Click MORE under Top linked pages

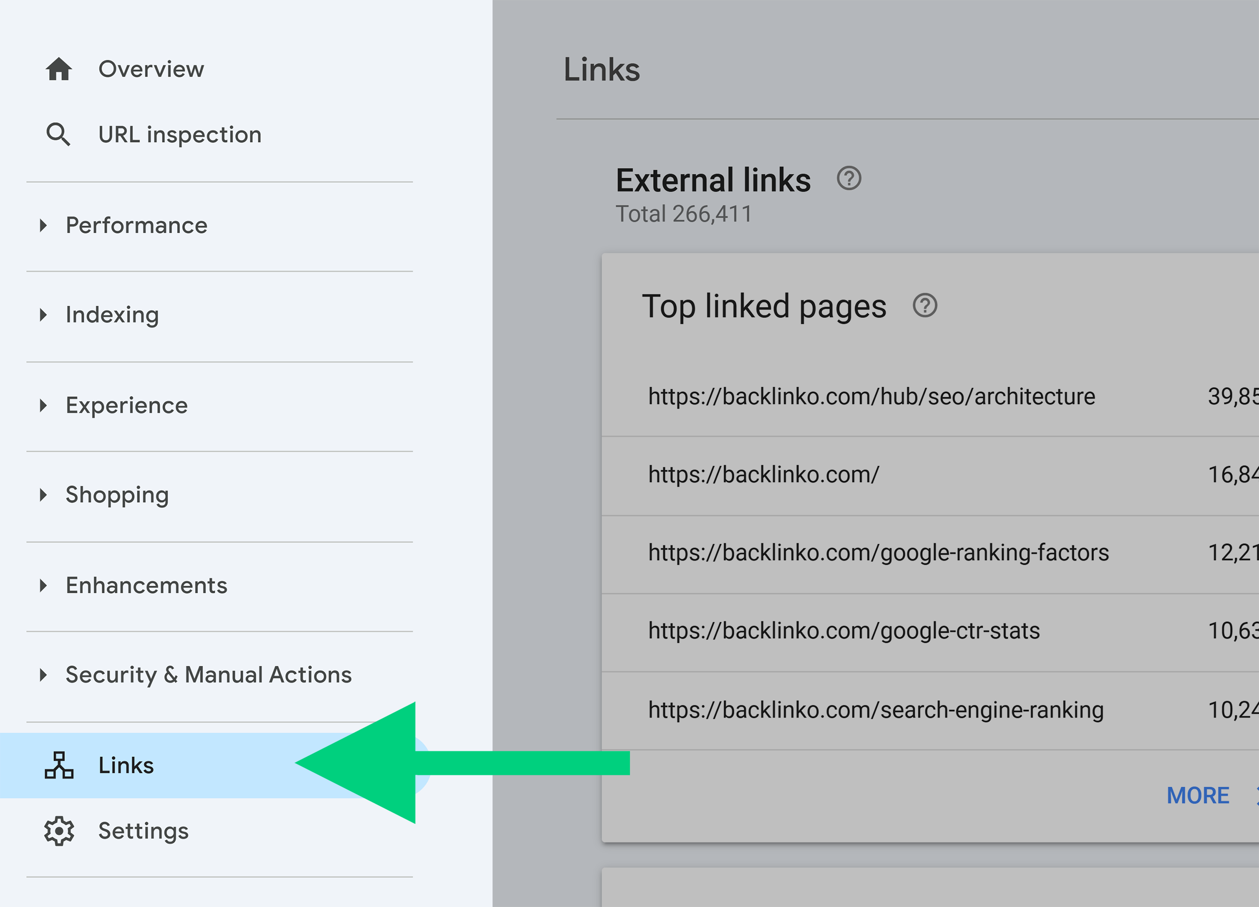click(x=1198, y=795)
